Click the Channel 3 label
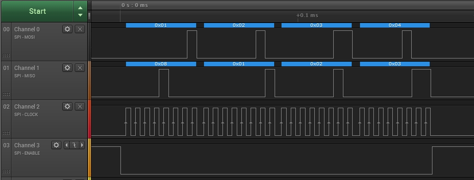Image resolution: width=474 pixels, height=180 pixels. 27,145
